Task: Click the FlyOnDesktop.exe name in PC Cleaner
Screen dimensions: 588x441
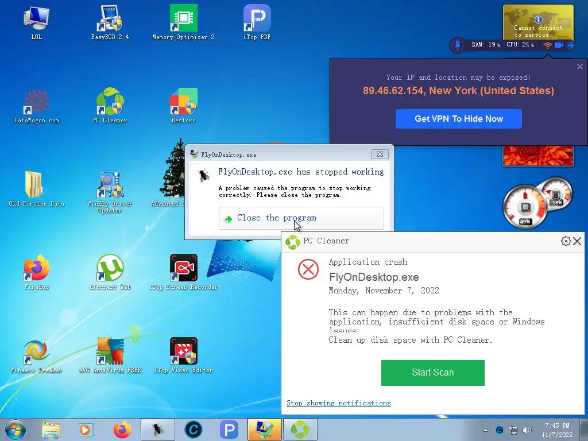Action: click(x=374, y=277)
